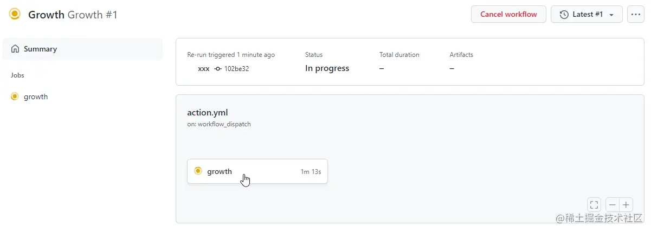Zoom out the workflow graph
Screen dimensions: 651x232
(613, 205)
